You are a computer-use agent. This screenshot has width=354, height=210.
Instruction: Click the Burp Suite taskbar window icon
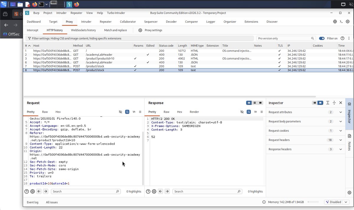[69, 4]
